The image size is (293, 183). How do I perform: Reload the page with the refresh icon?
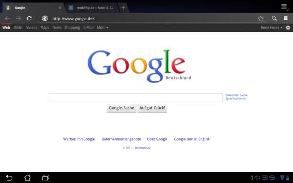click(29, 19)
